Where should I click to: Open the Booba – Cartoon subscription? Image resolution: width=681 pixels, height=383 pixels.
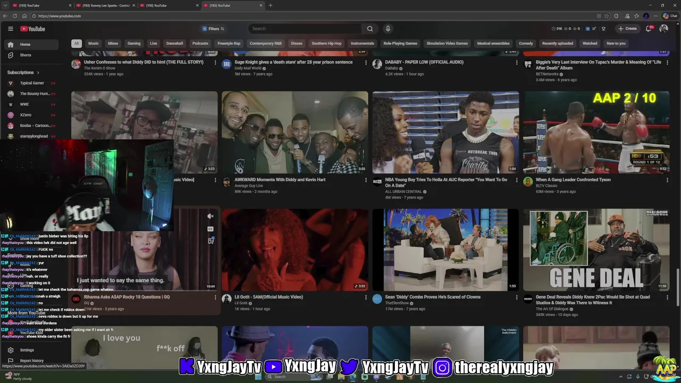pos(31,126)
